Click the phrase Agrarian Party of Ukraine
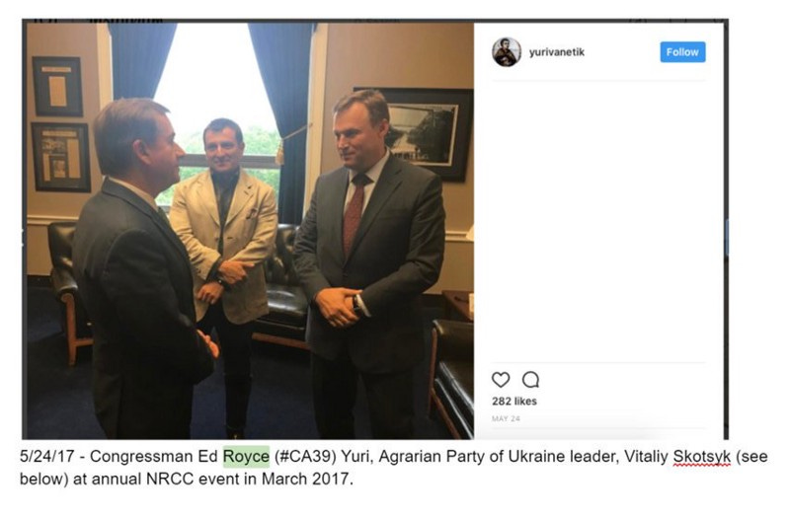The image size is (790, 519). [472, 457]
